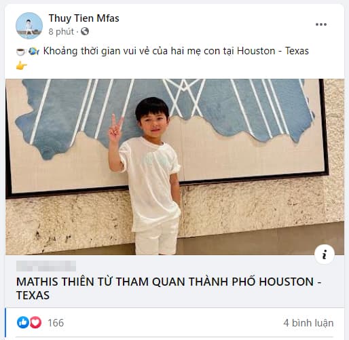Screen dimensions: 349x340
Task: Click the blue Like reaction icon
Action: [x=23, y=322]
